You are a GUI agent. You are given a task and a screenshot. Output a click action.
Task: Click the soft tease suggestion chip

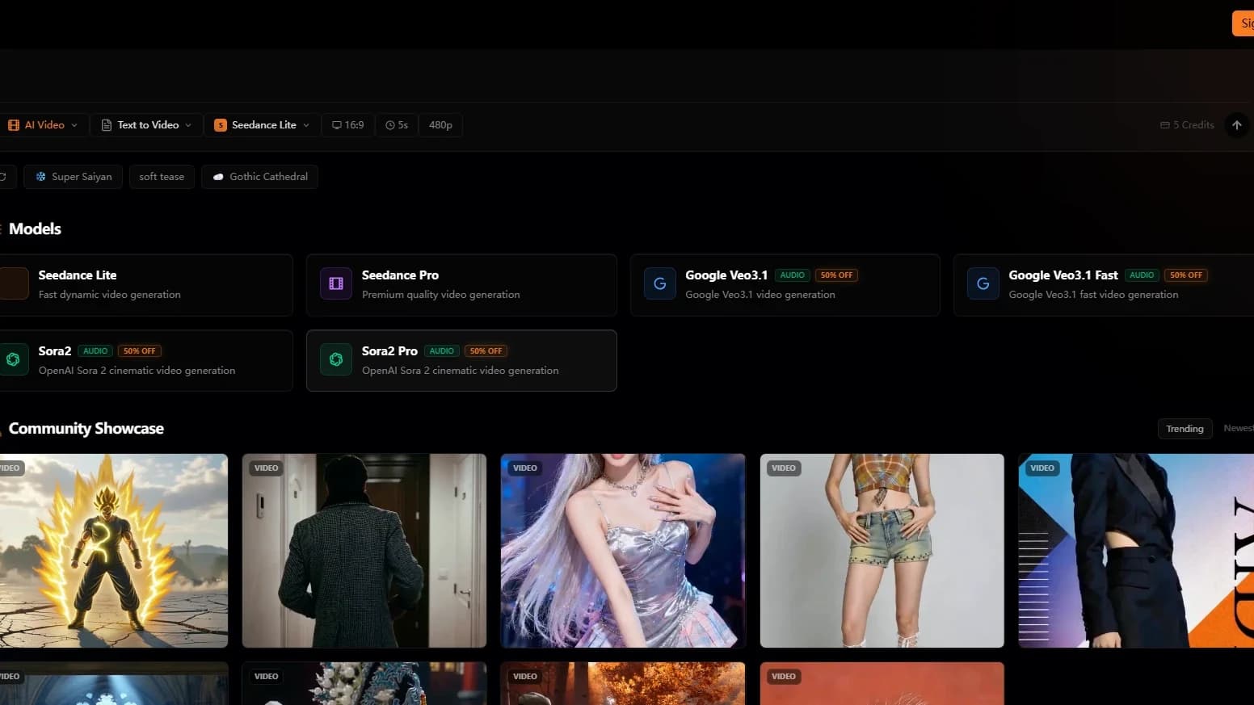[162, 176]
